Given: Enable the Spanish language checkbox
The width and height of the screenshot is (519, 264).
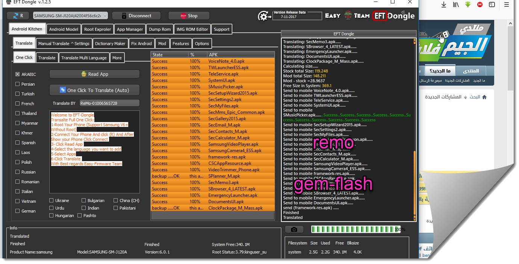Looking at the screenshot, I should click(17, 143).
